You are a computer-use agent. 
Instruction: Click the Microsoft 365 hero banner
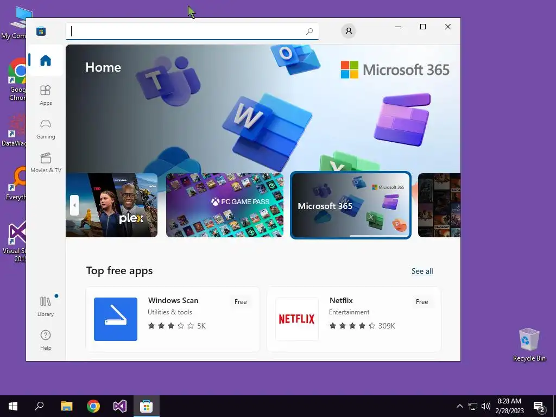263,108
